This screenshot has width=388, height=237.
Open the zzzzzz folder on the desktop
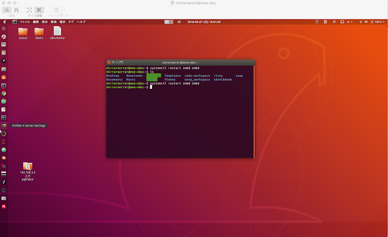tap(23, 33)
